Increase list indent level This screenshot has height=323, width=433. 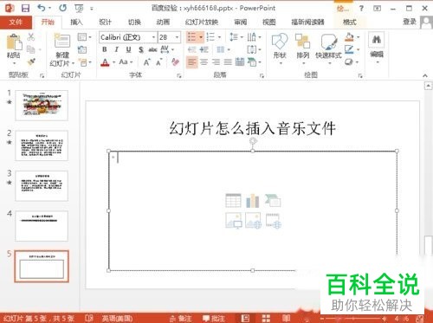coord(204,49)
